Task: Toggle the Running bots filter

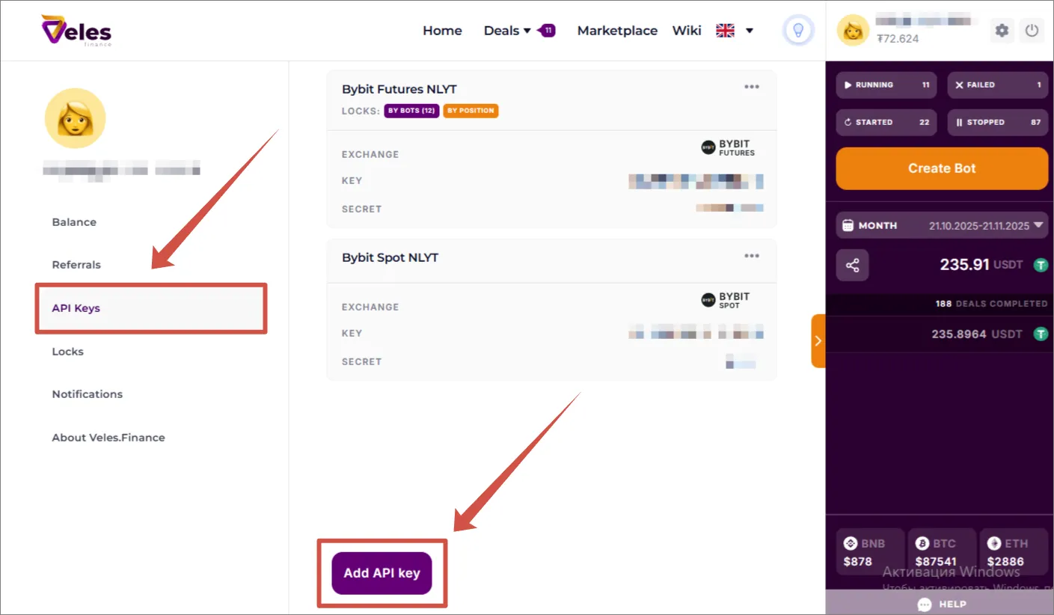Action: (885, 85)
